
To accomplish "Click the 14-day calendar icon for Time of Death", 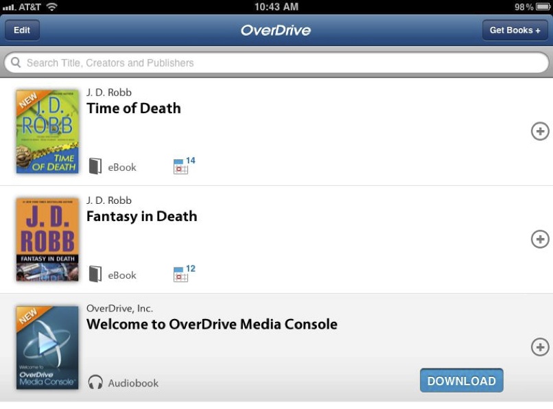I will click(x=184, y=165).
